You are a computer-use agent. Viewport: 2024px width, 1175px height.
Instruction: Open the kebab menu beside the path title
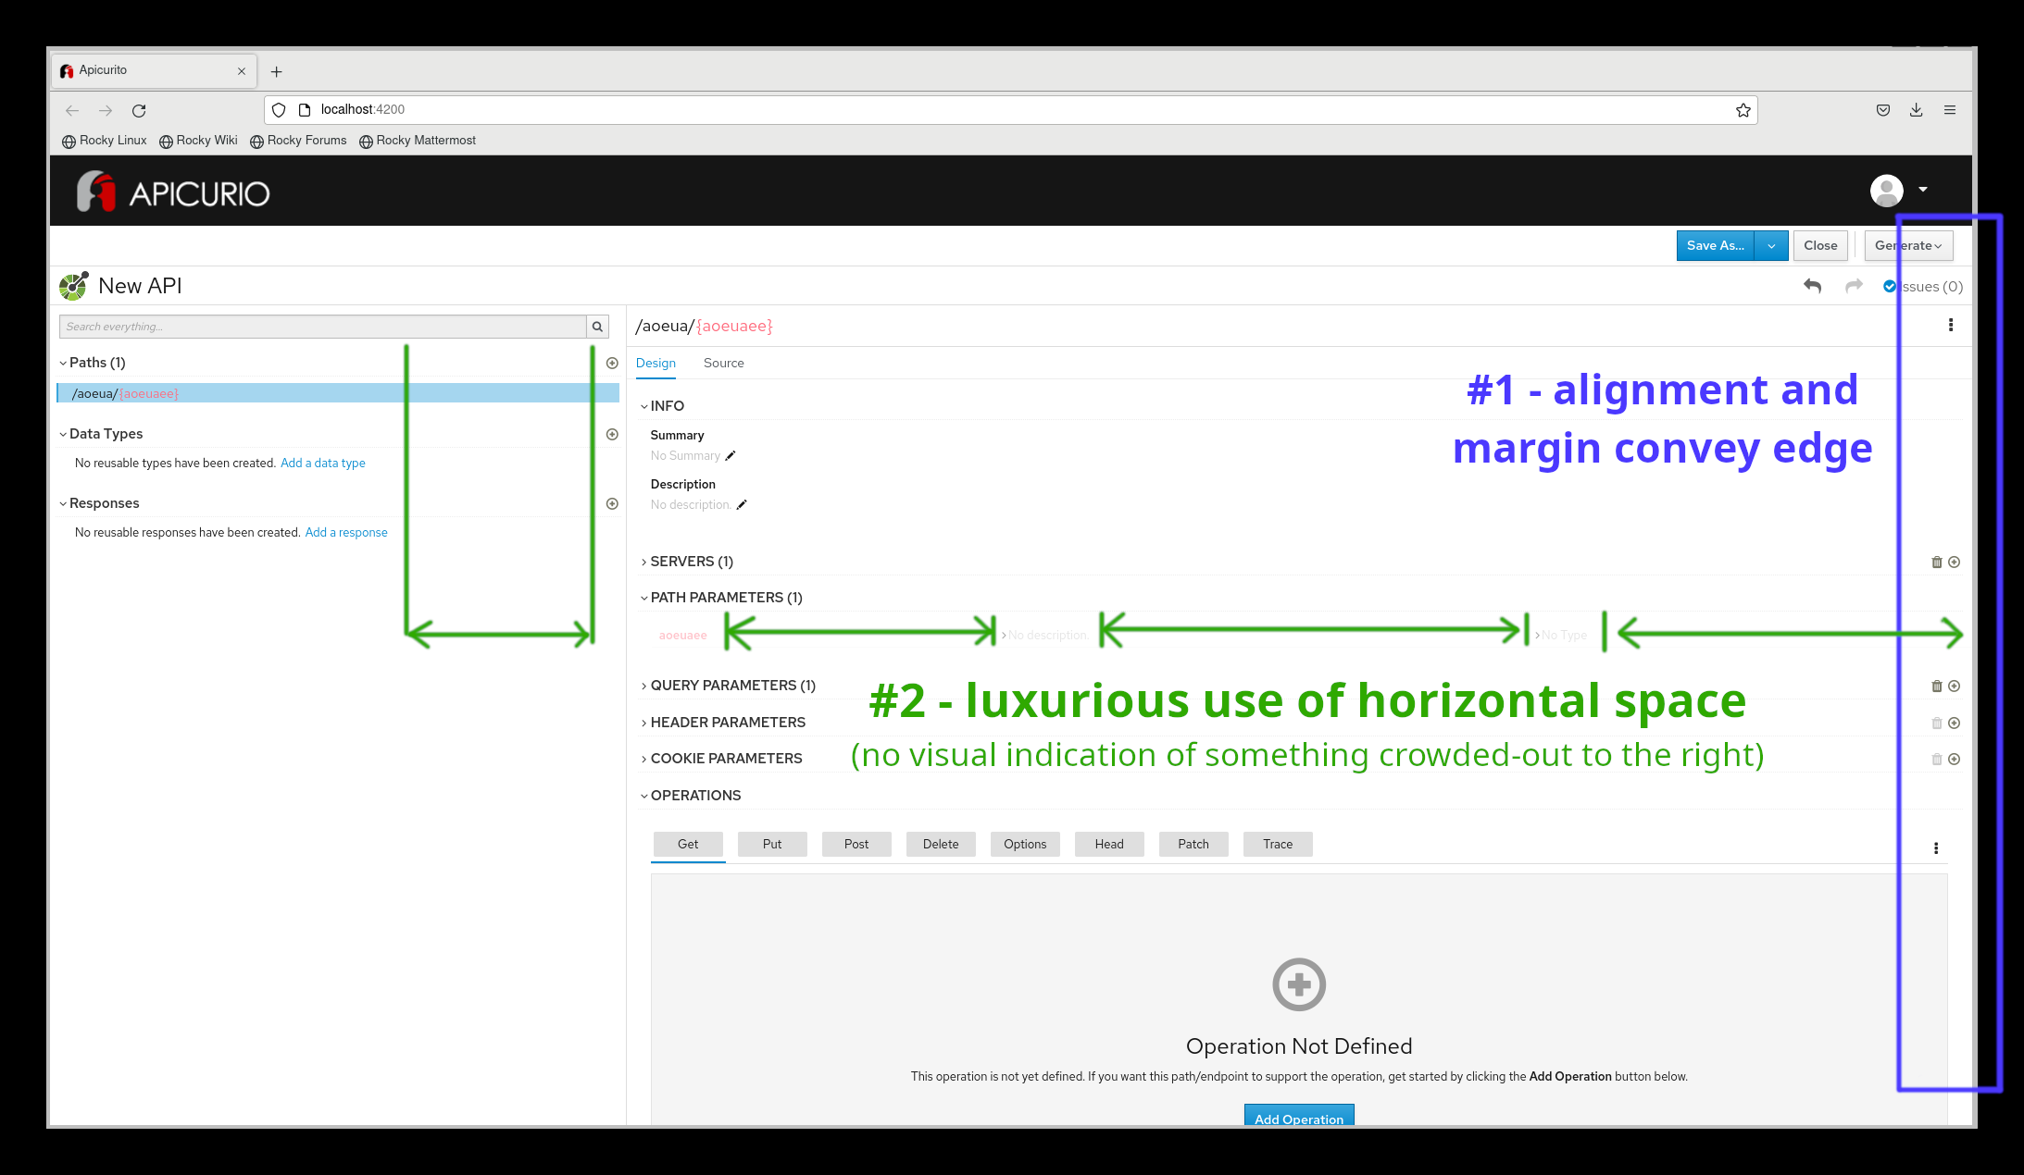pos(1951,325)
